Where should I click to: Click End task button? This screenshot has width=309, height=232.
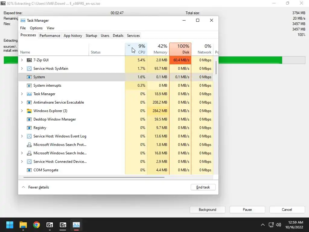point(203,187)
